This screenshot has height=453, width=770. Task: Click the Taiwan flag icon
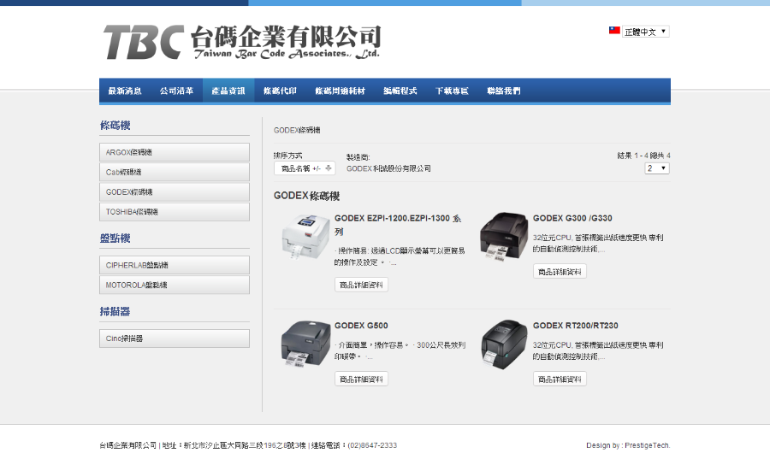[x=614, y=31]
